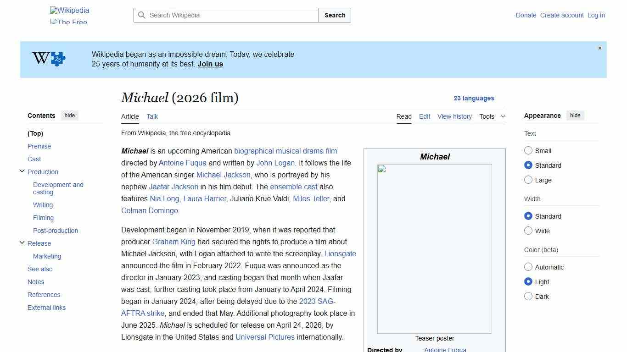The image size is (627, 352).
Task: Select Premise in the Contents list
Action: click(x=39, y=146)
